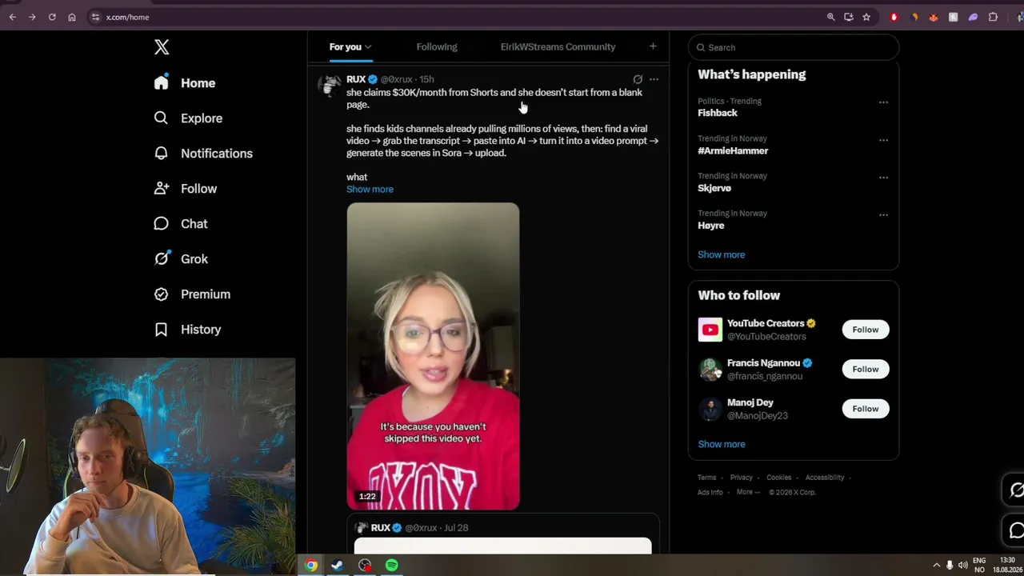Open the Fishback trending topic
Image resolution: width=1024 pixels, height=576 pixels.
(718, 113)
